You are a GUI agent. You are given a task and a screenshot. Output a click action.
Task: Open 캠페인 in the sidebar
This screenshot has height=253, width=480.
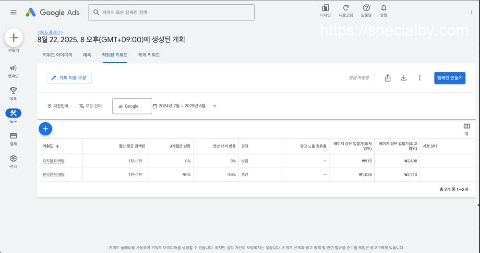pyautogui.click(x=13, y=71)
